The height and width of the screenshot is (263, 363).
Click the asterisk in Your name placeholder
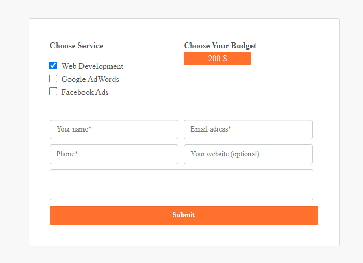click(90, 129)
